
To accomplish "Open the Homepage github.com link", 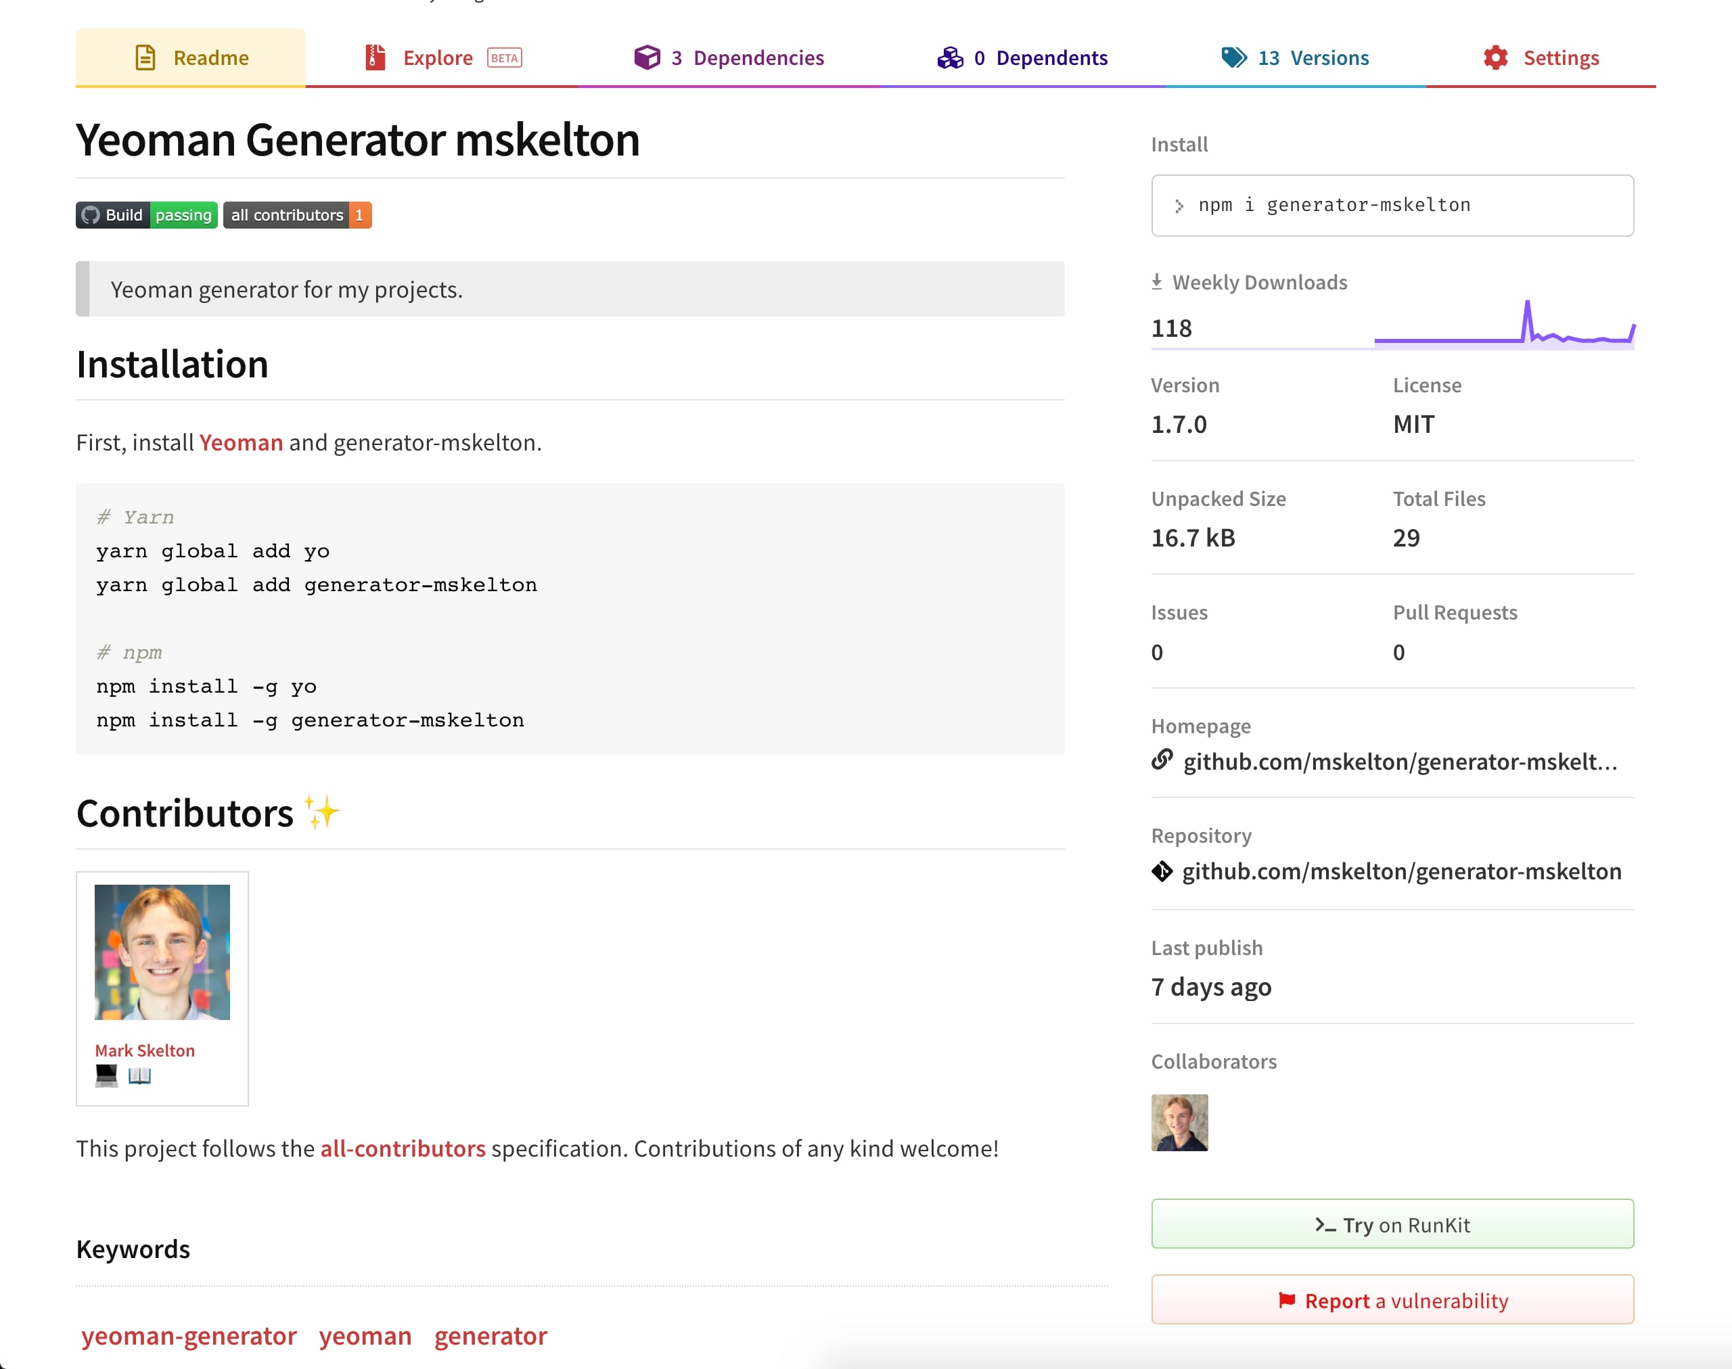I will (x=1400, y=762).
